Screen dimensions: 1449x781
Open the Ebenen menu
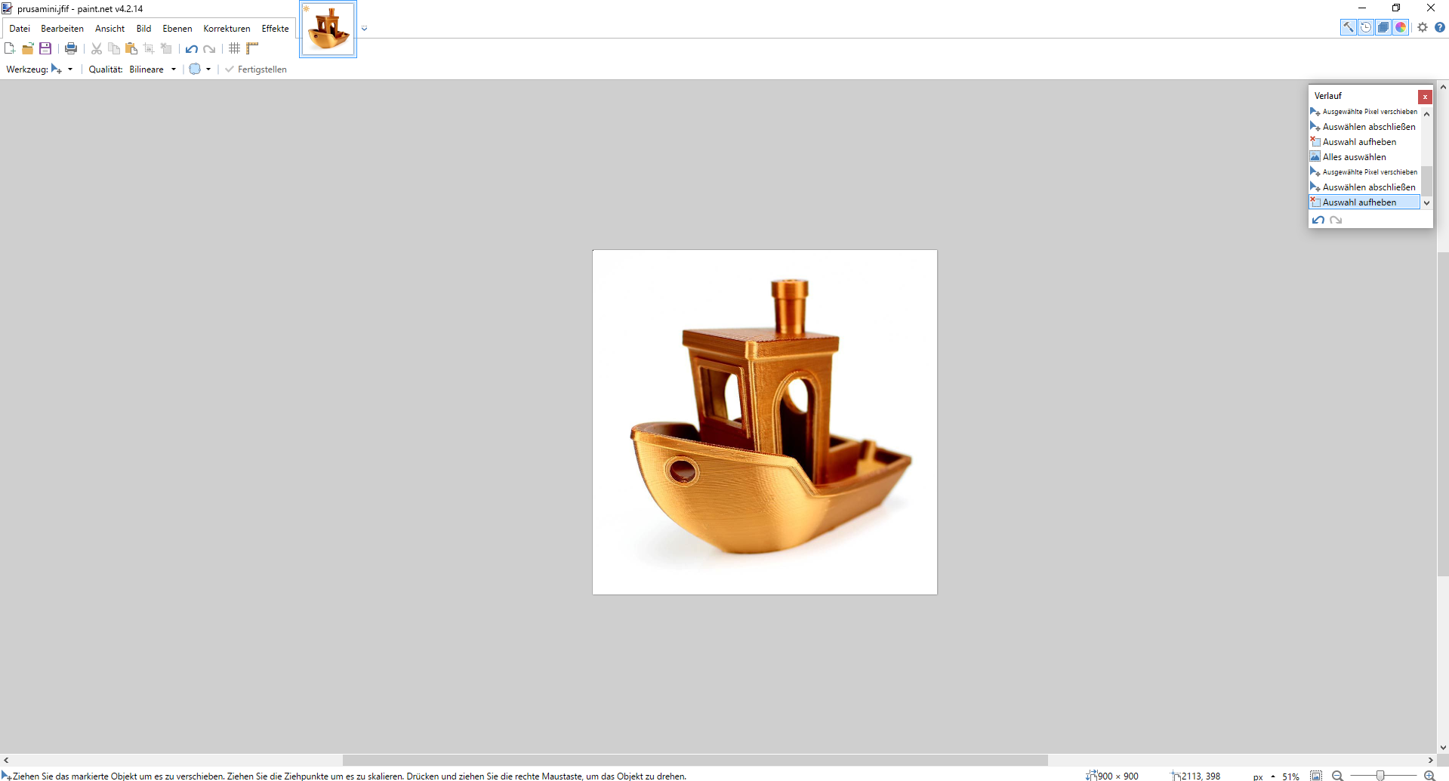pos(177,29)
